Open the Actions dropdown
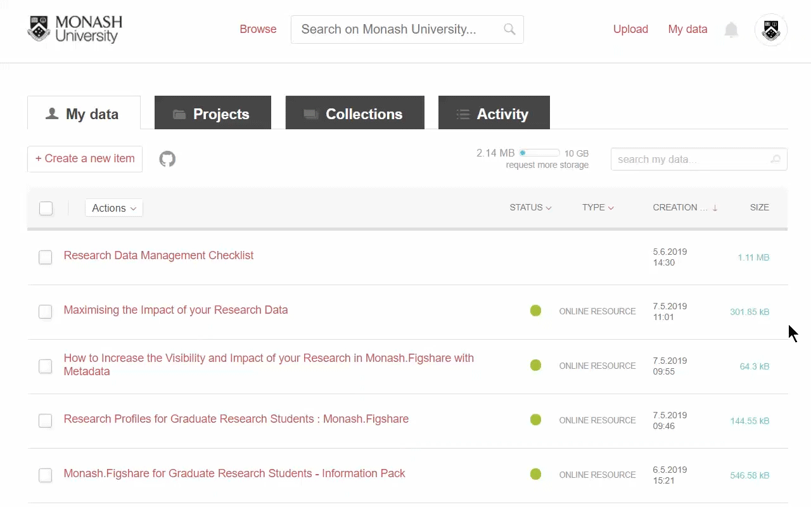The image size is (811, 507). point(114,208)
